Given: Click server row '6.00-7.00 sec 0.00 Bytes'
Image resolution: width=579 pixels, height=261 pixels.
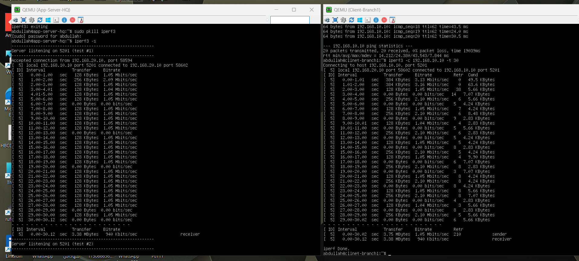Looking at the screenshot, I should pos(72,104).
